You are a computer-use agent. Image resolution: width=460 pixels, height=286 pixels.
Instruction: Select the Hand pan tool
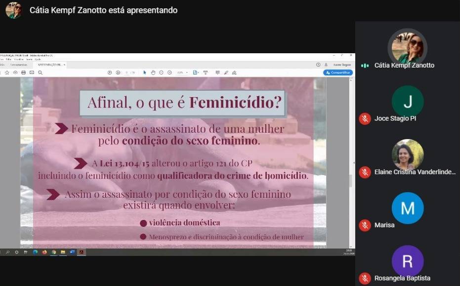point(153,72)
